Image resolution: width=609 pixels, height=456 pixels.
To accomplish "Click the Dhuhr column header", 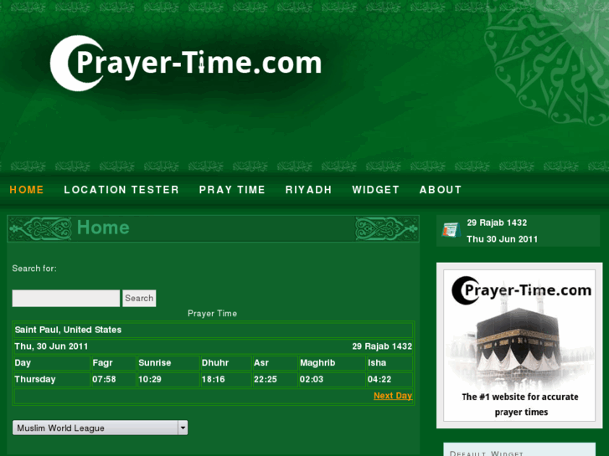I will point(226,363).
